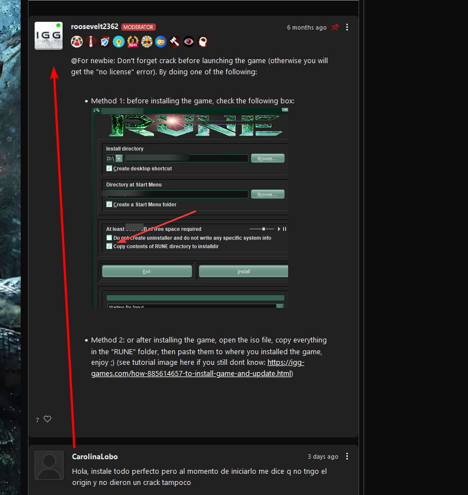Click the MODERATOR tag label
Screen dimensions: 468x495
click(139, 27)
